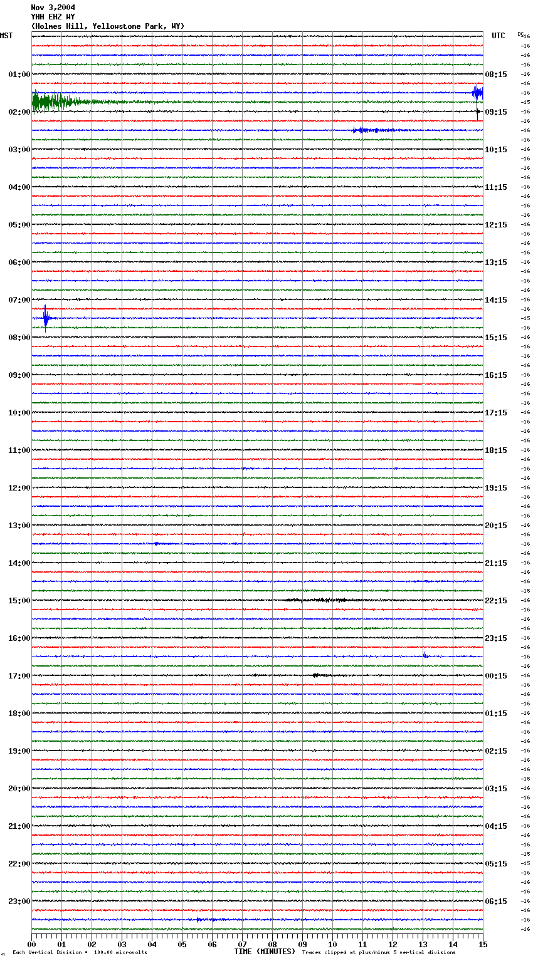
Task: Click the '23:00' MST label
Action: (19, 901)
